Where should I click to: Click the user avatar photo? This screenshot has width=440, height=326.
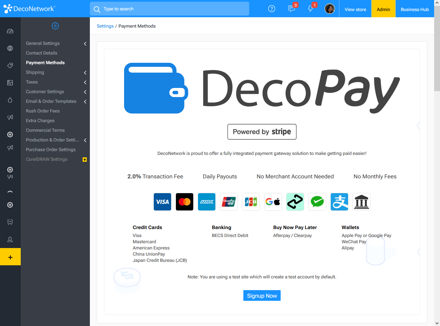coord(330,9)
